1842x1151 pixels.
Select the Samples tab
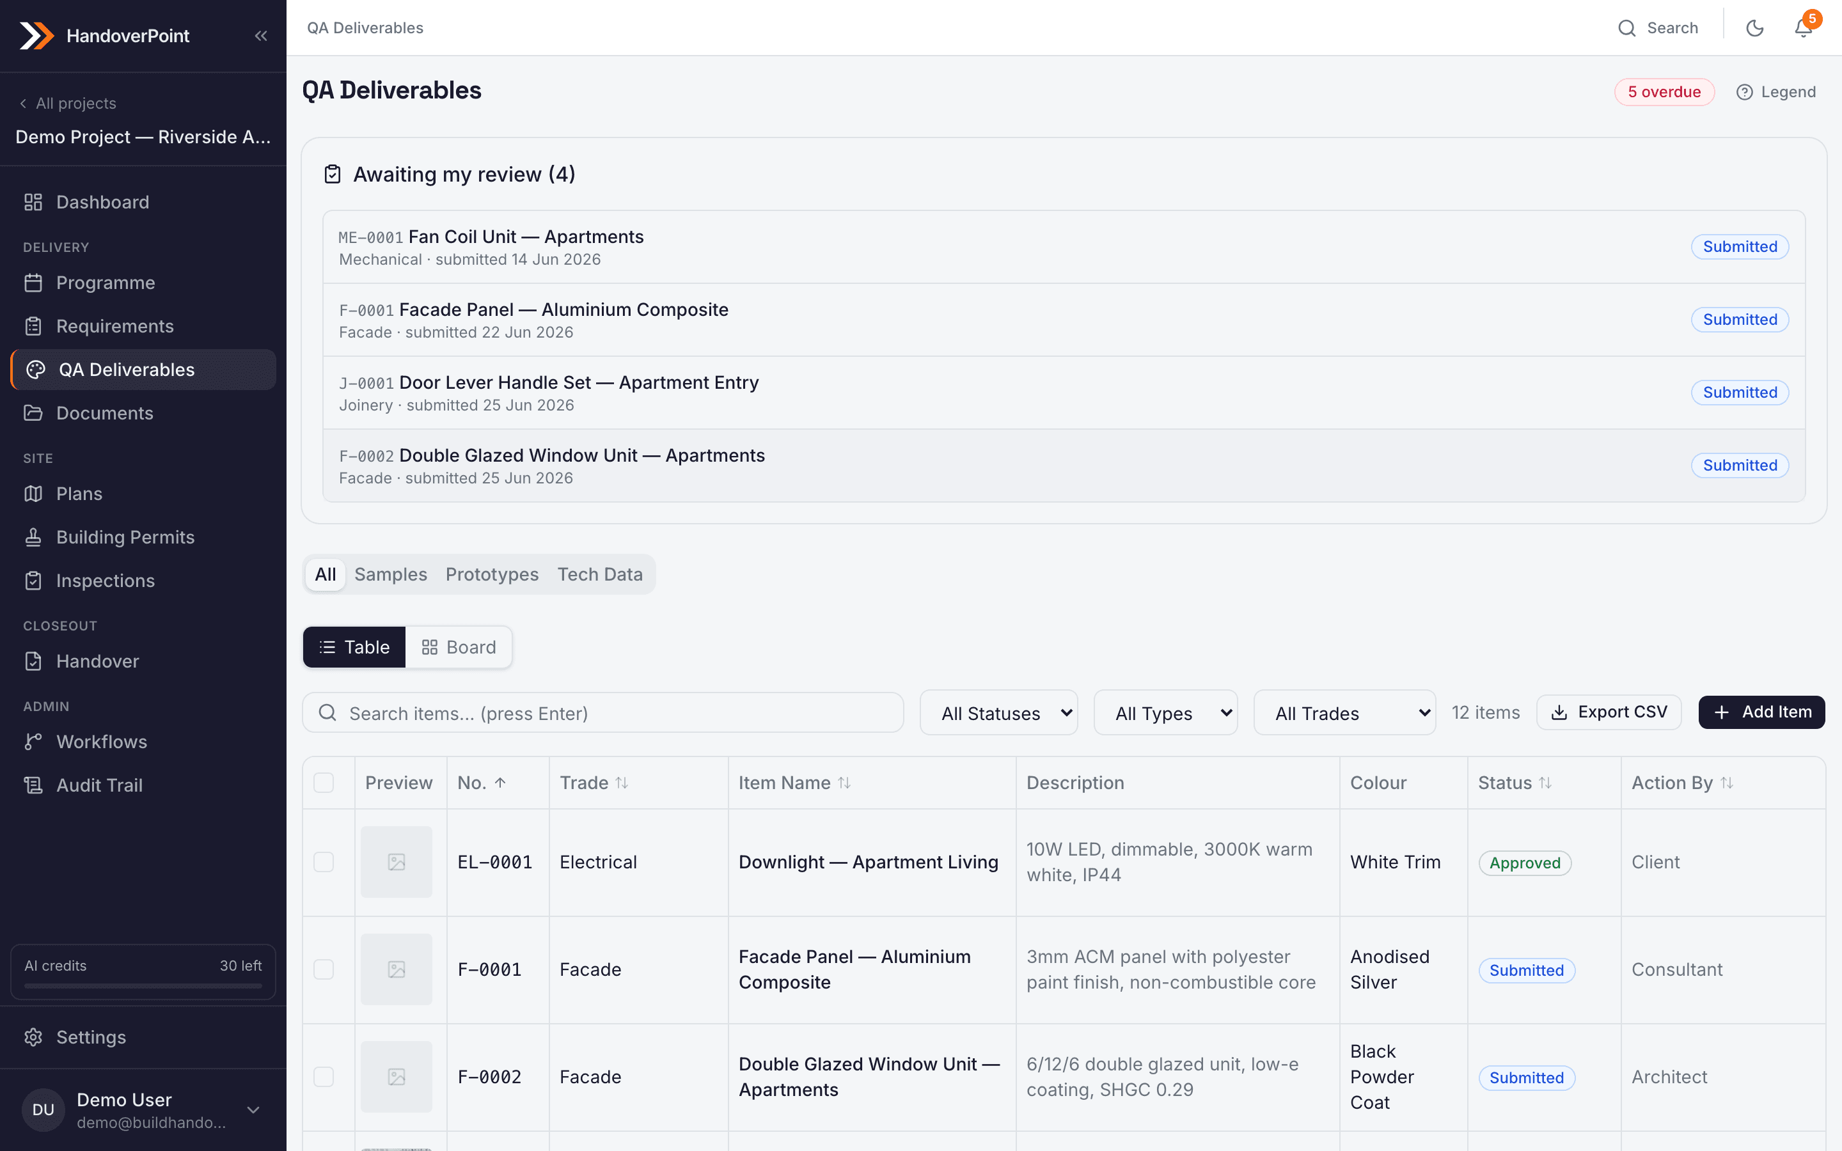[391, 574]
